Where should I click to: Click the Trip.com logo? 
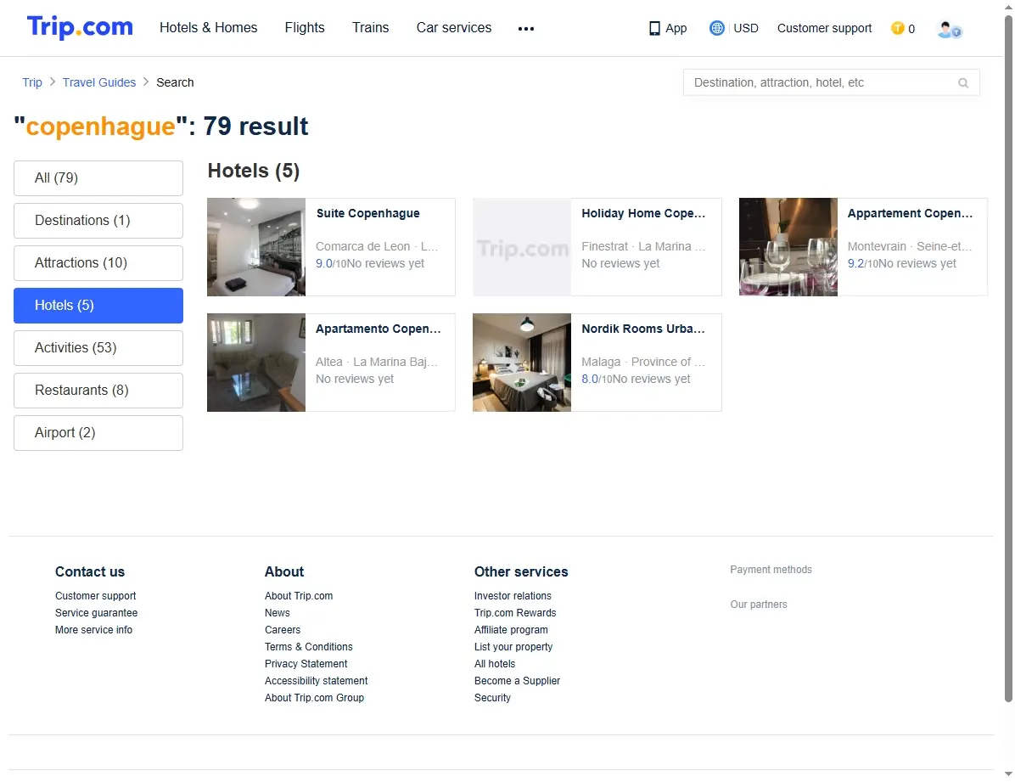pos(80,27)
